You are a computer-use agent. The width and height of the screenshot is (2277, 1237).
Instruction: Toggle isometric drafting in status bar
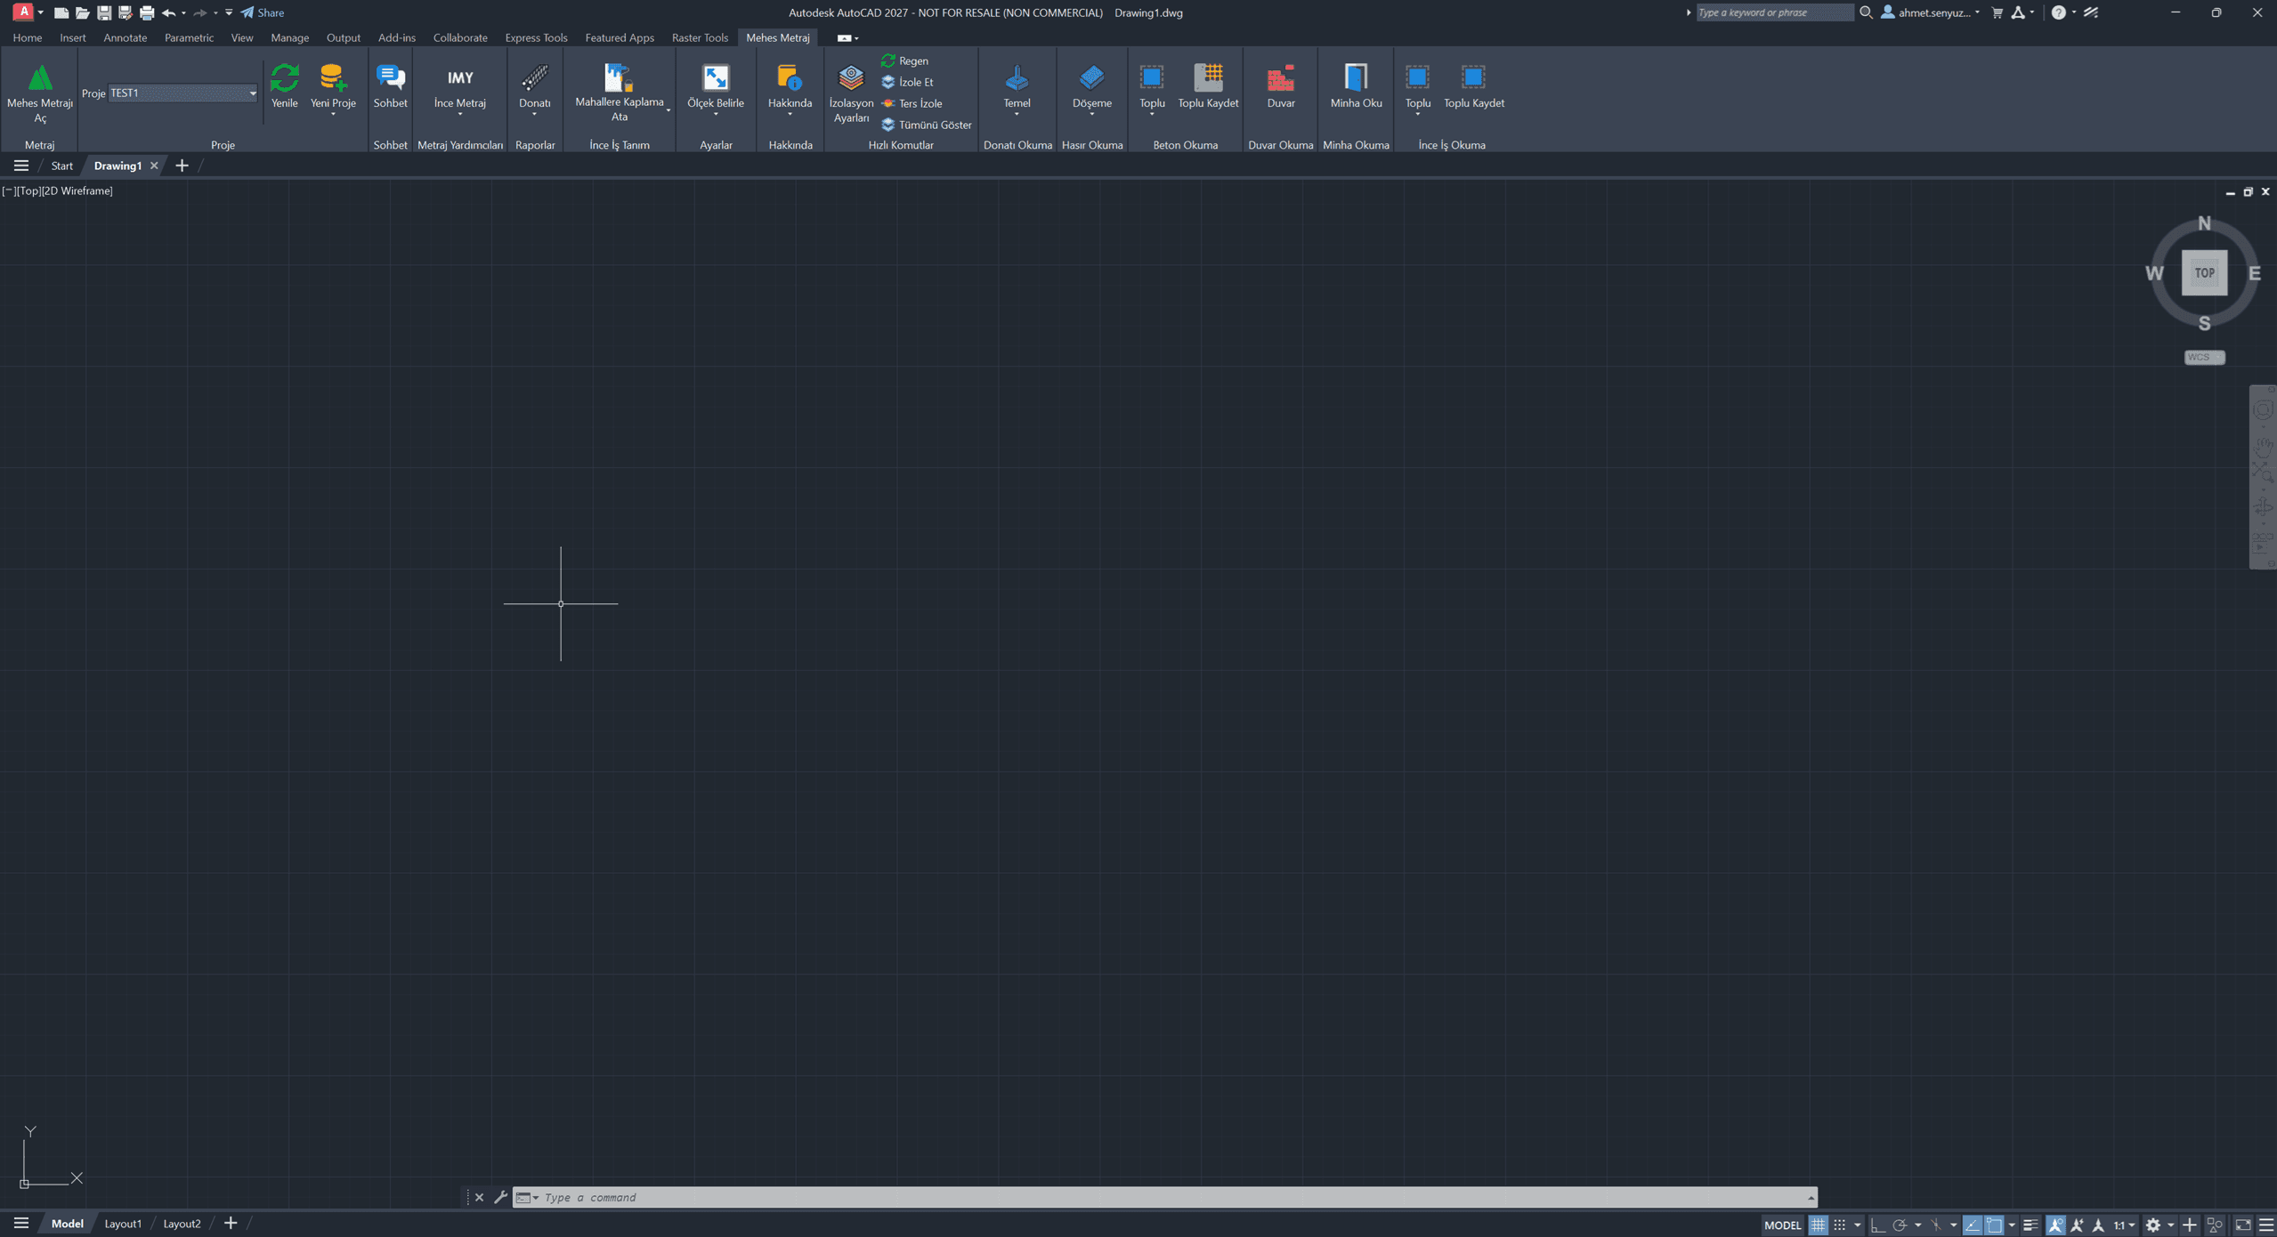tap(1936, 1225)
